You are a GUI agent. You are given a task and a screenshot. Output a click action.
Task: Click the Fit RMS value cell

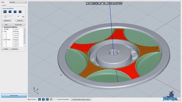pos(18,29)
